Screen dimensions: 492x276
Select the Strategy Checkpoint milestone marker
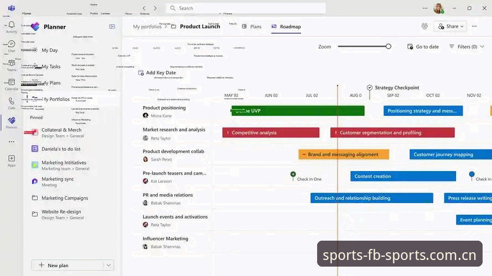point(370,88)
